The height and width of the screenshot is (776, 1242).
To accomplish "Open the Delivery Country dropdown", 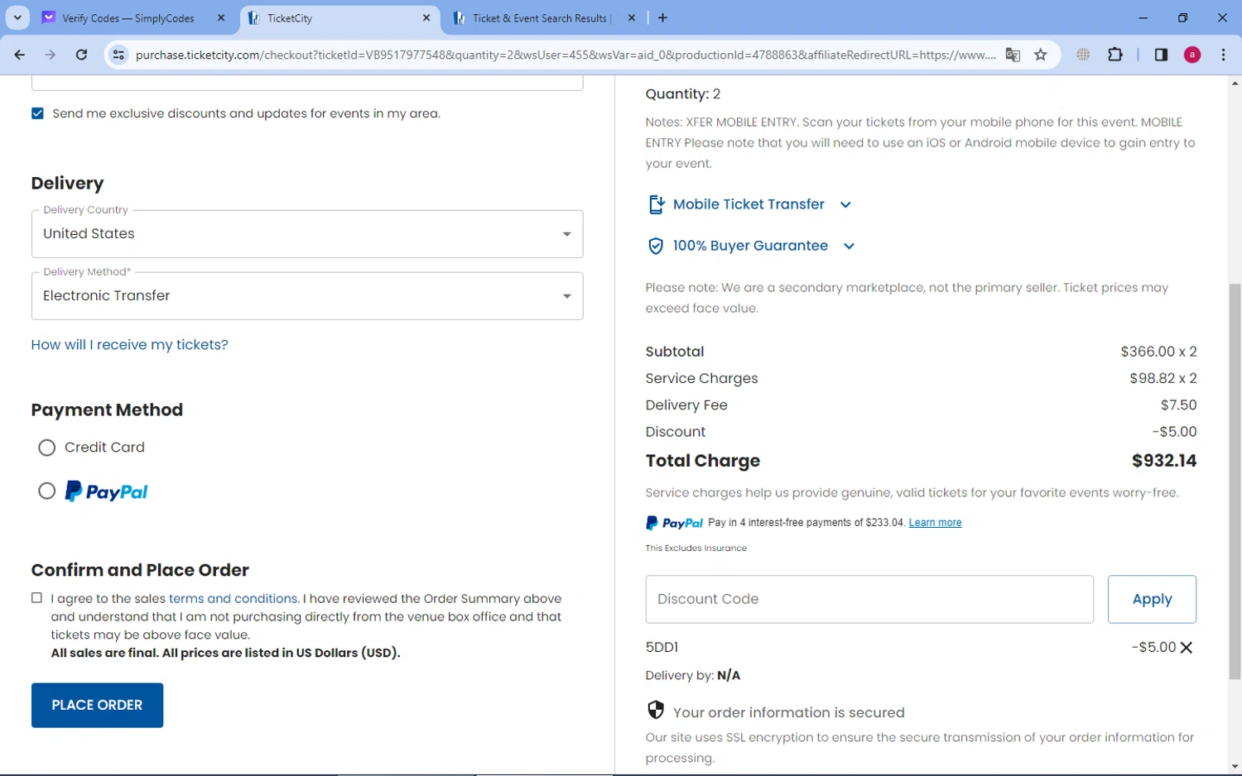I will click(x=306, y=234).
